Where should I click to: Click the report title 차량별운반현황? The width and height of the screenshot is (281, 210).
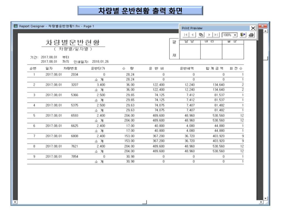tap(73, 43)
